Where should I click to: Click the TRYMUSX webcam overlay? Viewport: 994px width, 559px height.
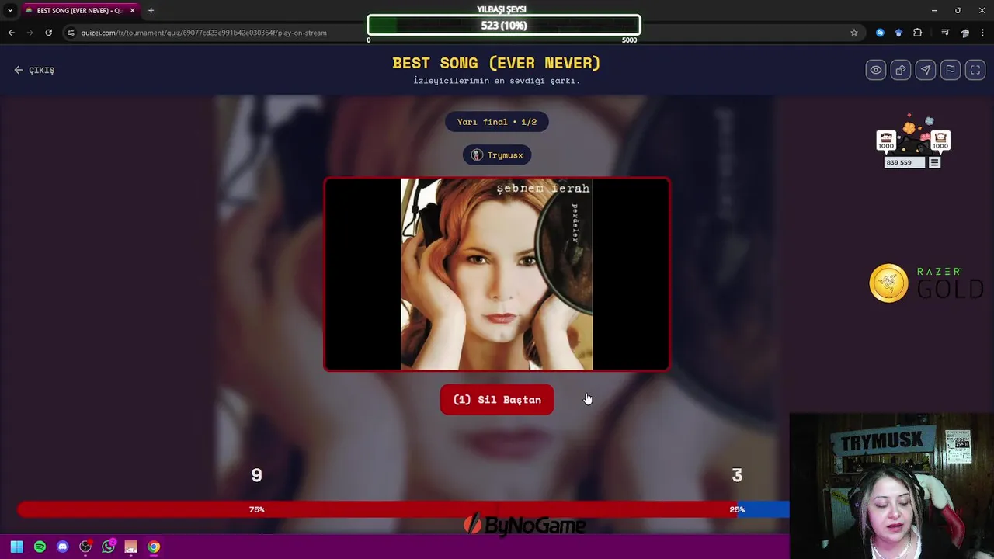click(891, 486)
